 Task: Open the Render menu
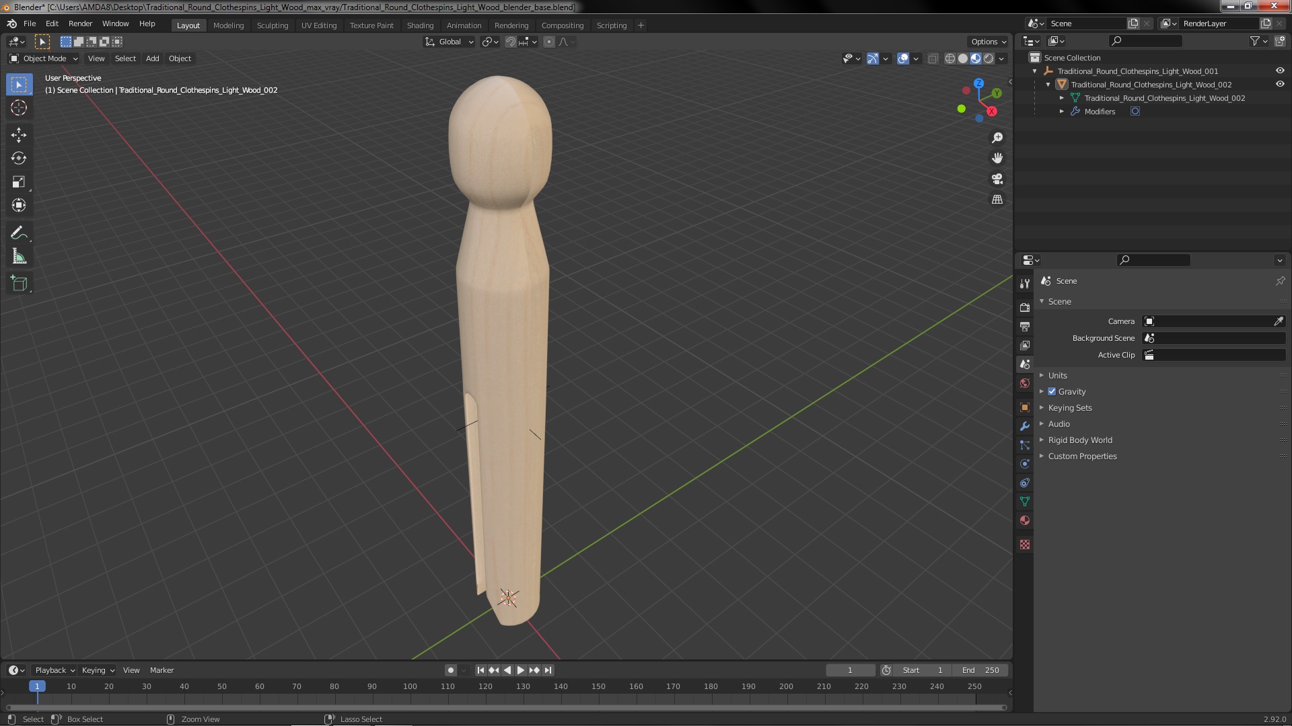click(x=80, y=24)
